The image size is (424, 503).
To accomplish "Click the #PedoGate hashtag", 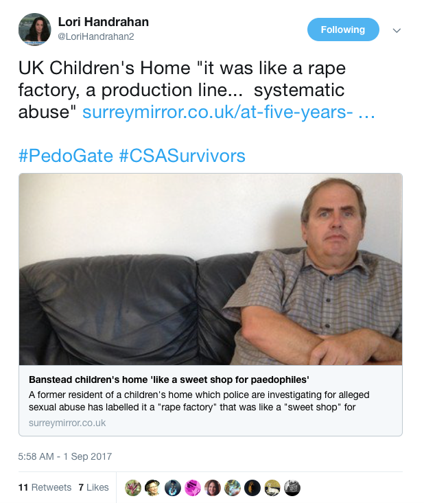I will click(x=66, y=155).
